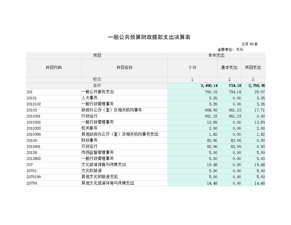
Task: Click value 668.93
Action: point(211,110)
